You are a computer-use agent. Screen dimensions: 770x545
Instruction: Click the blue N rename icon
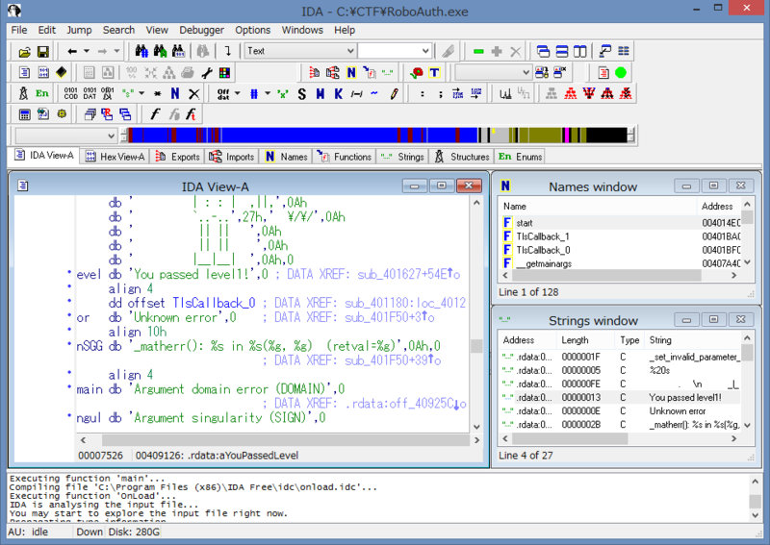[x=175, y=93]
